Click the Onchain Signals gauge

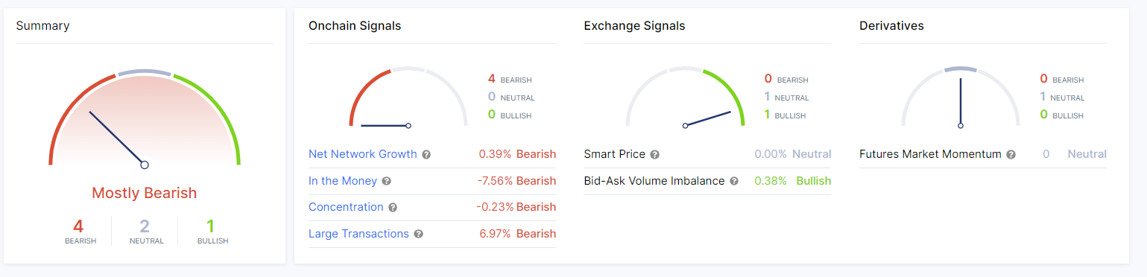(408, 97)
